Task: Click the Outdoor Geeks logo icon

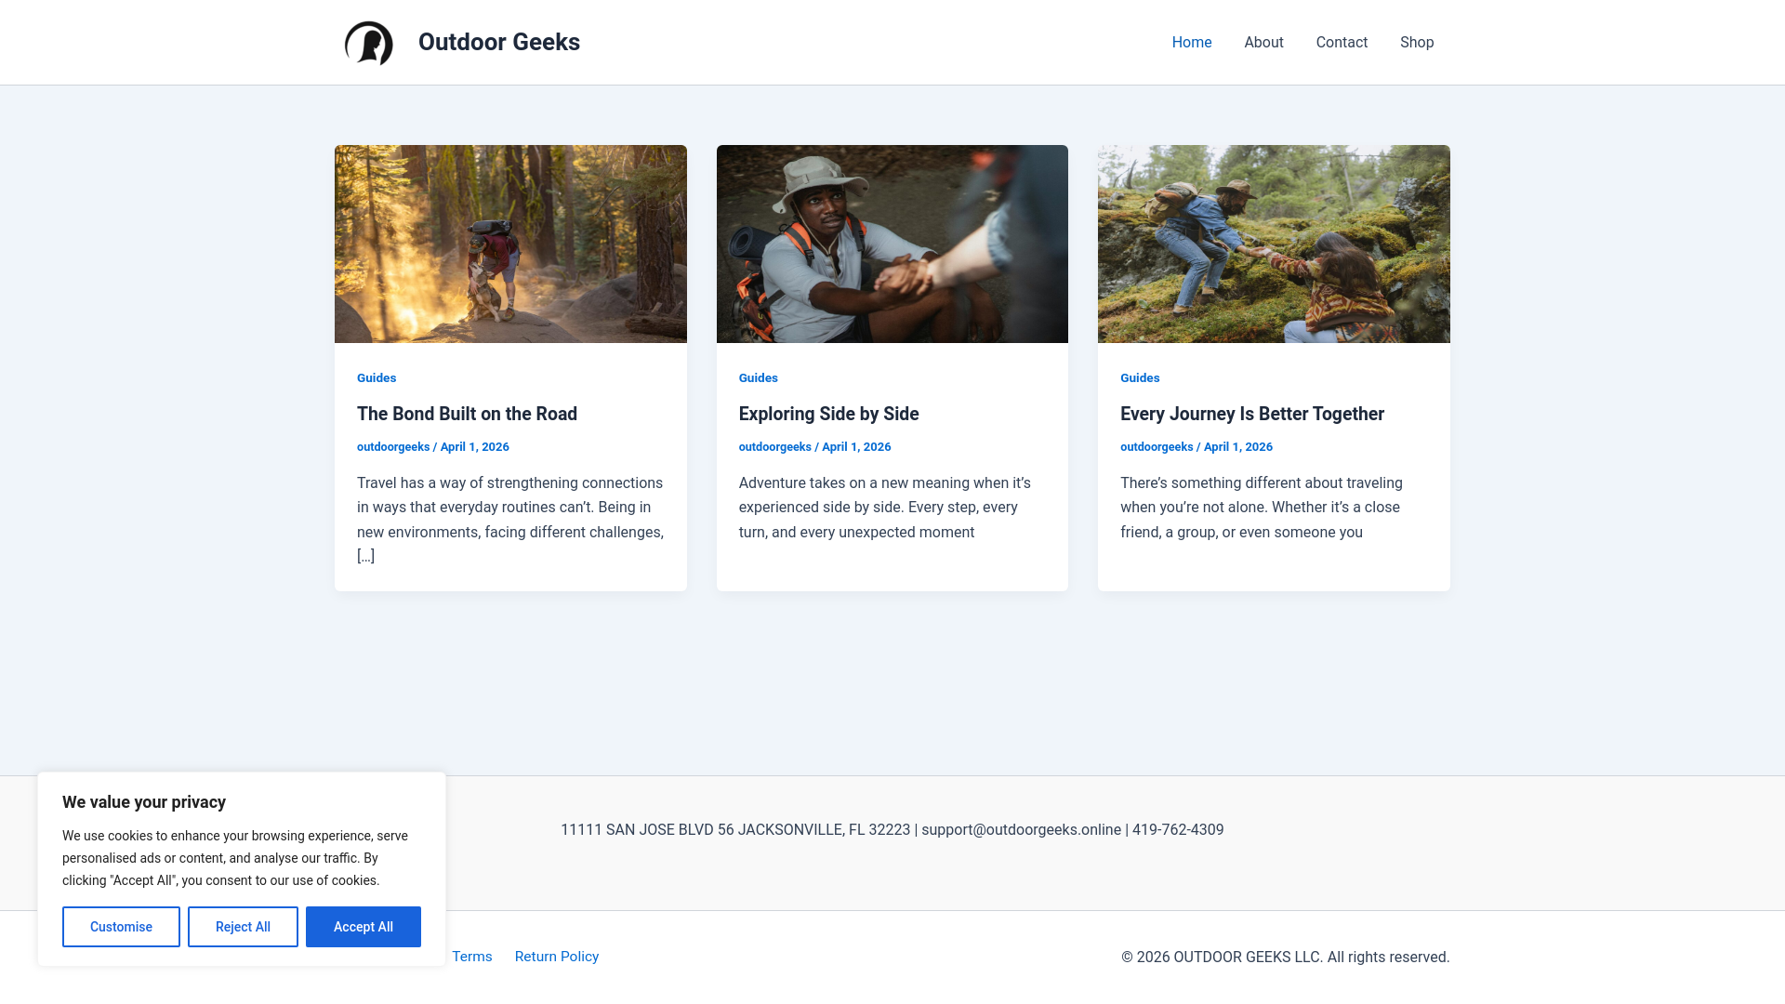Action: (x=369, y=43)
